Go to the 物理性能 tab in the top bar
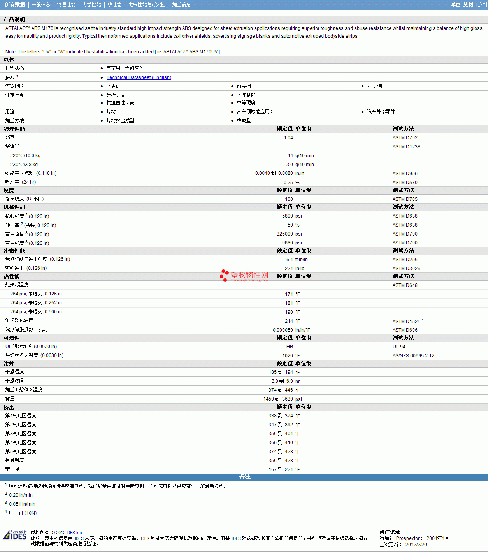488x552 pixels. pyautogui.click(x=67, y=5)
